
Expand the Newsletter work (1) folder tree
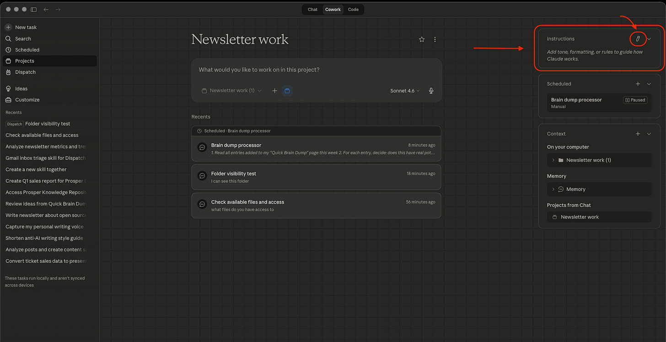click(553, 160)
